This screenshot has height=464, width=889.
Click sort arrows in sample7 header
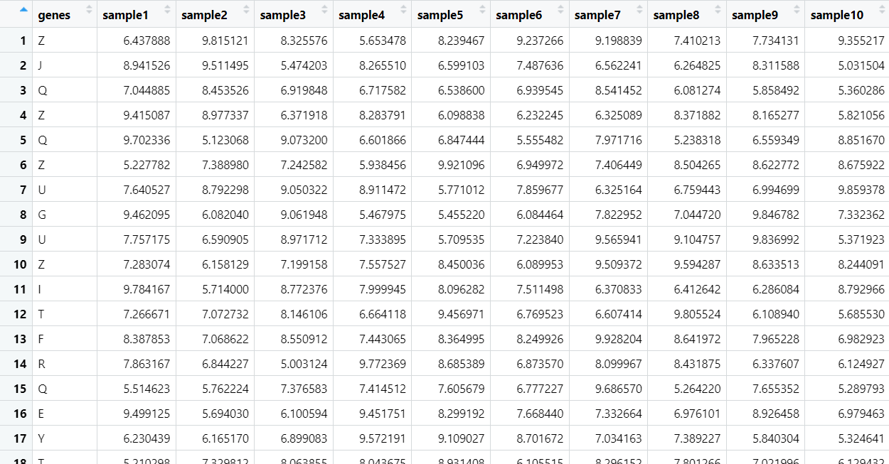click(639, 10)
